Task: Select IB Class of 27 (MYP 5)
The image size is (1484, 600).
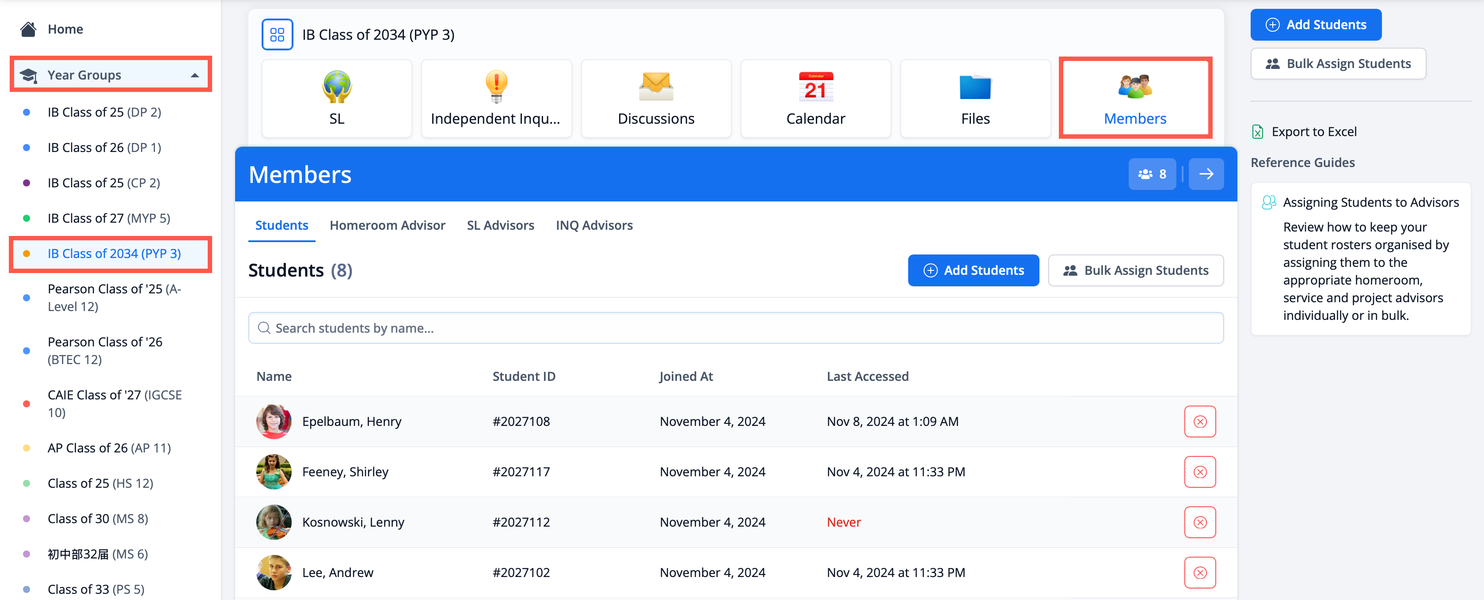Action: [x=108, y=218]
